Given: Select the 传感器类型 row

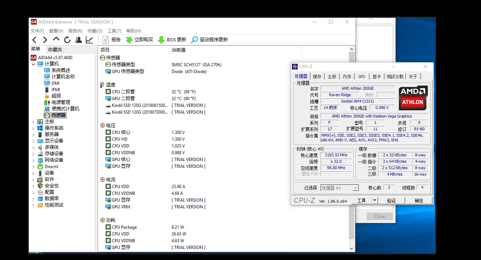Looking at the screenshot, I should click(223, 65).
